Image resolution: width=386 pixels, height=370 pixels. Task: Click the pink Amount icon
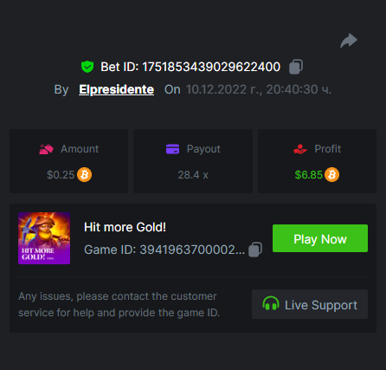46,149
